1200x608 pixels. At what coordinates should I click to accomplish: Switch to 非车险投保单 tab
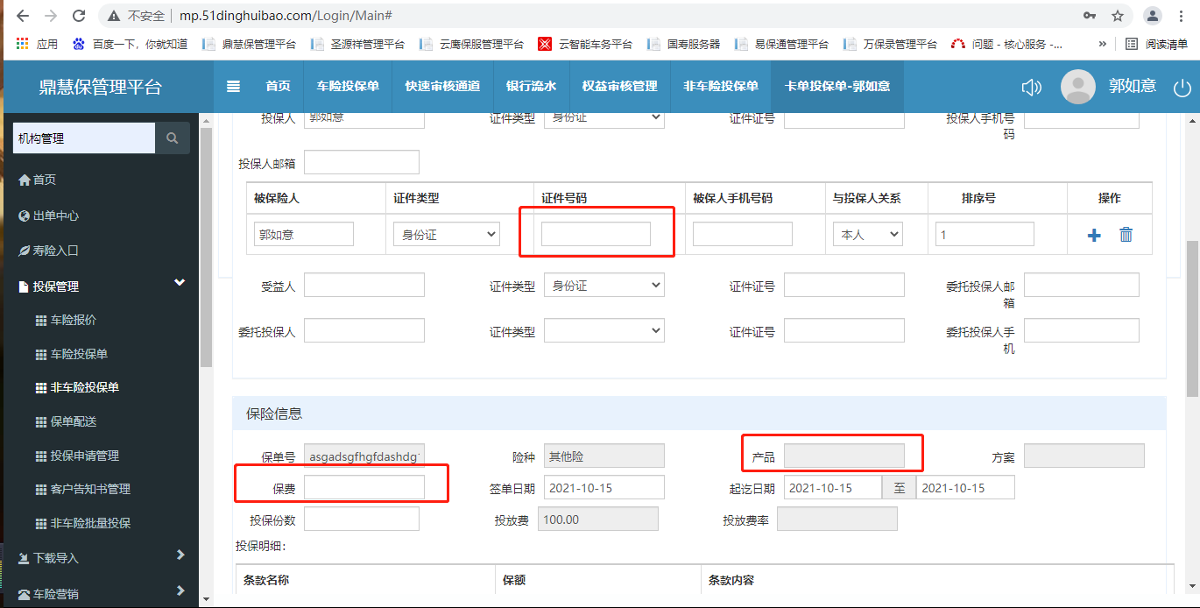point(721,86)
